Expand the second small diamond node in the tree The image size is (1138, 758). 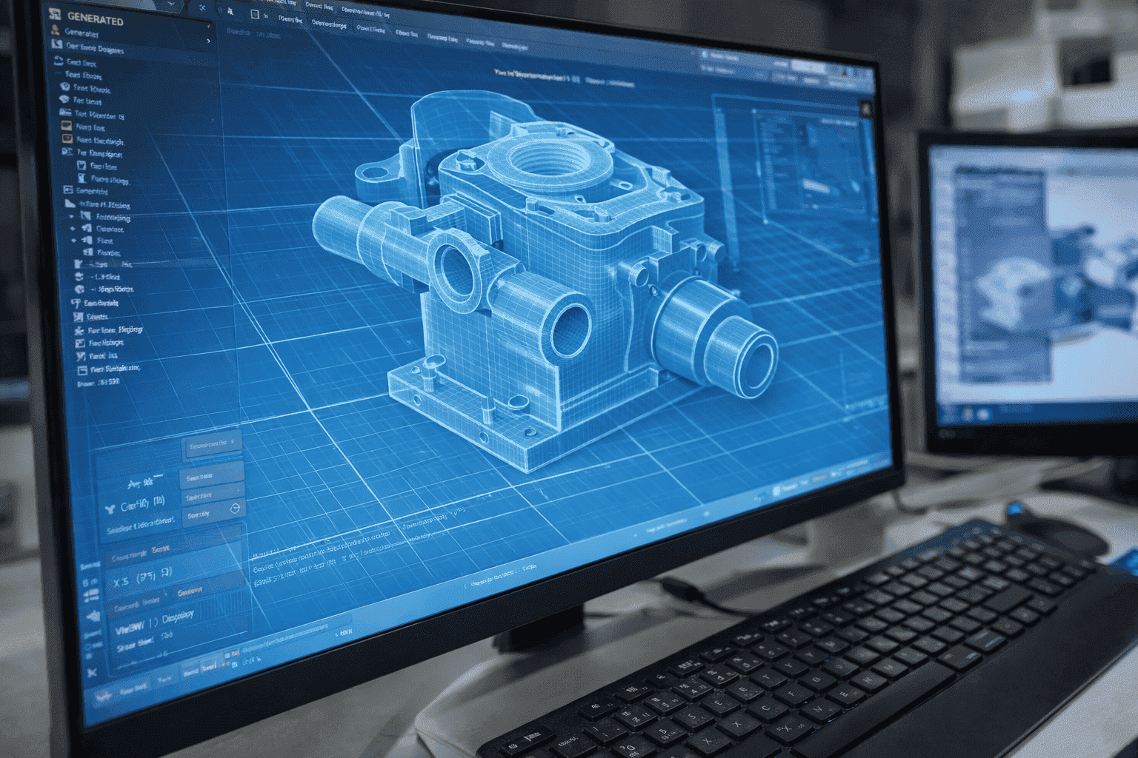pos(73,241)
